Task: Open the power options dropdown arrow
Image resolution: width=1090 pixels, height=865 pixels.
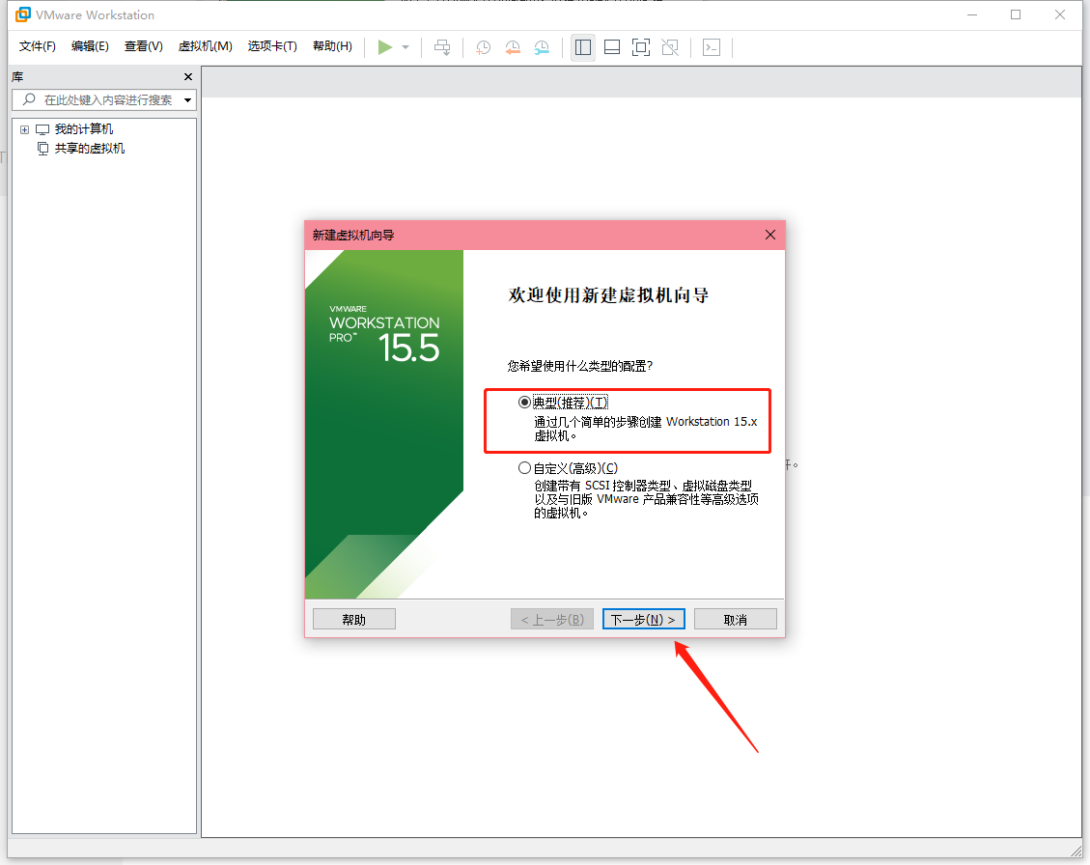Action: click(x=405, y=47)
